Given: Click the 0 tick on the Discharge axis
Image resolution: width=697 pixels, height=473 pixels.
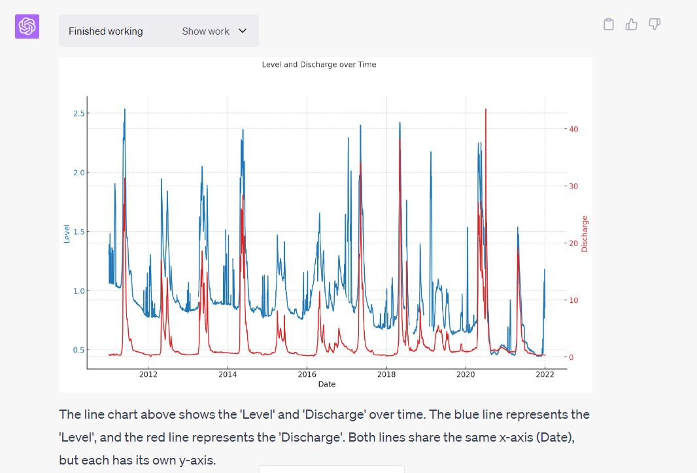Looking at the screenshot, I should coord(571,357).
